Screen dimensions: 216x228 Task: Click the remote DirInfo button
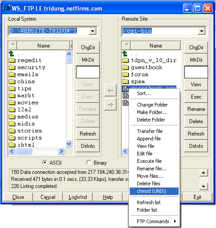(196, 146)
